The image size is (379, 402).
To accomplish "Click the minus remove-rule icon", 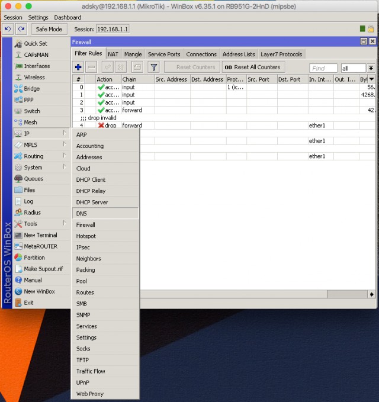I will pyautogui.click(x=92, y=67).
